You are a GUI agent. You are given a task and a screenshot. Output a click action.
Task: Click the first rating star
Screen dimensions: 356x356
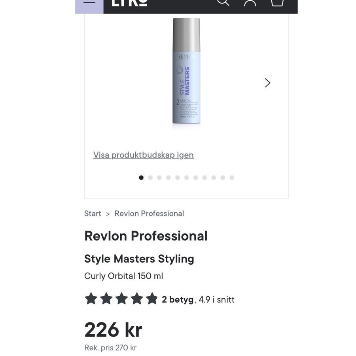[91, 299]
